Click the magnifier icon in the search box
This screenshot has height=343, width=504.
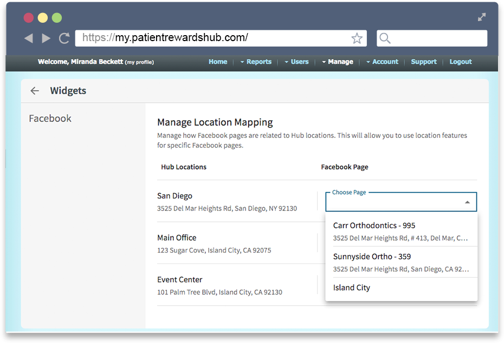385,38
